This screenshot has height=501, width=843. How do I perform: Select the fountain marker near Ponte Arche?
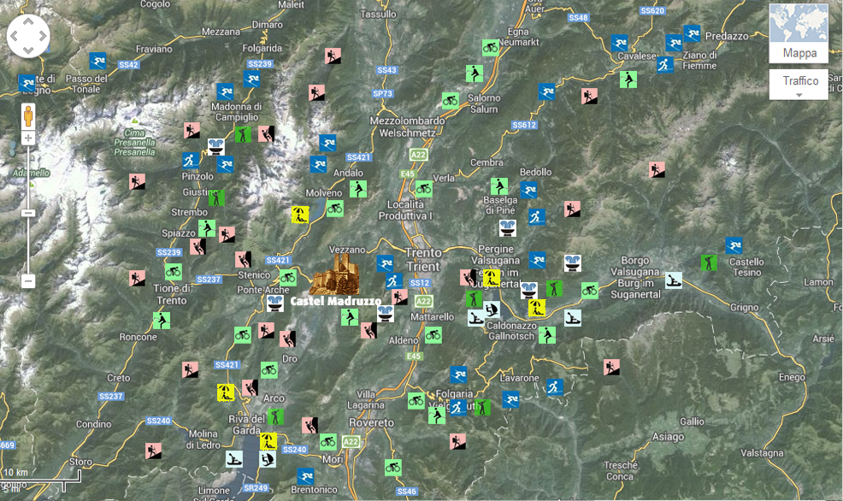[x=275, y=303]
